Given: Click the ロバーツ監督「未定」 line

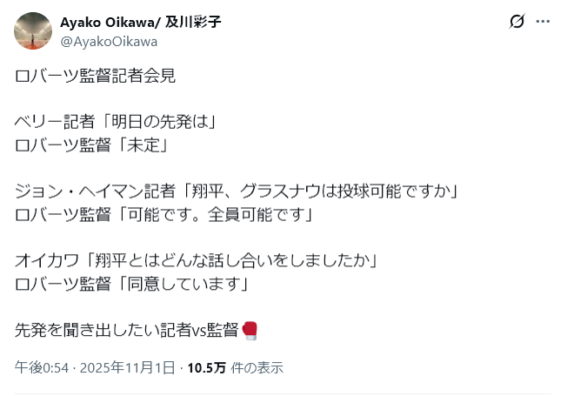Looking at the screenshot, I should tap(90, 144).
